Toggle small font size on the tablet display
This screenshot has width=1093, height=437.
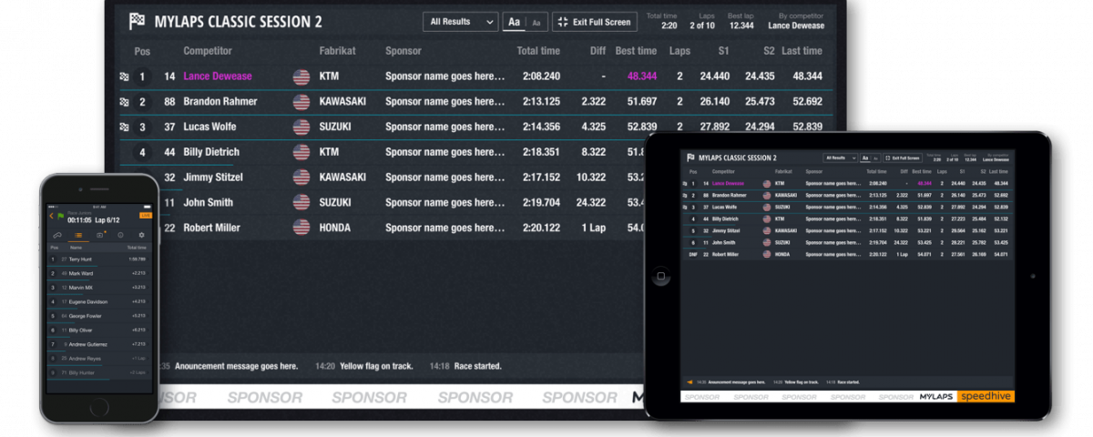875,158
